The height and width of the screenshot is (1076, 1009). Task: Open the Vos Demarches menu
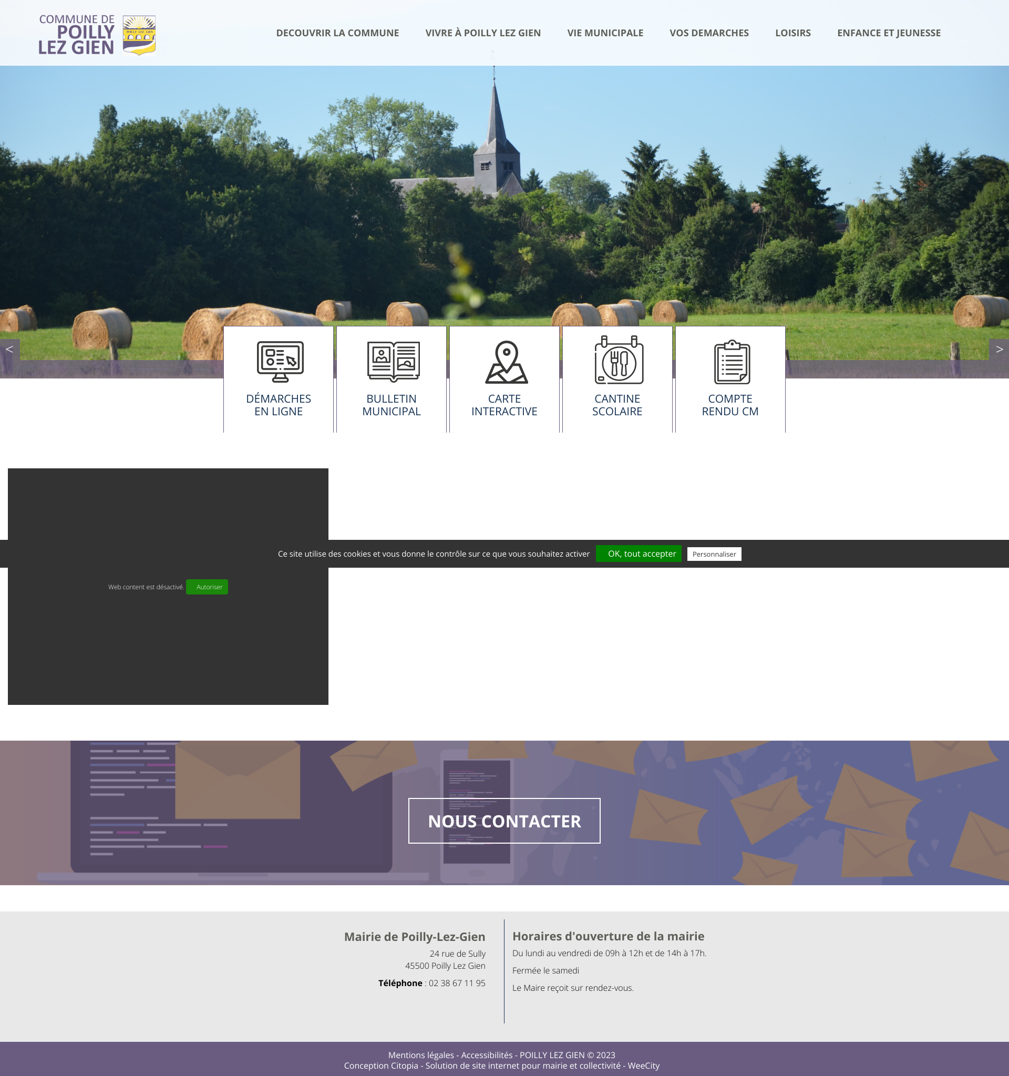(x=709, y=33)
